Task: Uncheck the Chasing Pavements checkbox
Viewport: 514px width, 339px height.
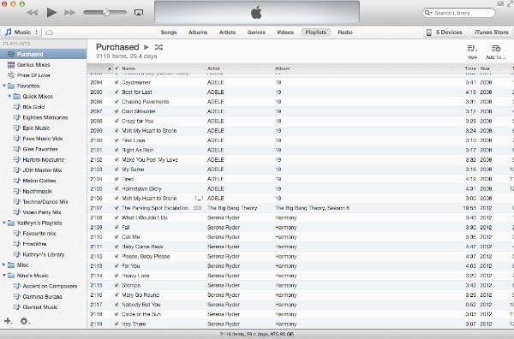Action: [x=117, y=102]
